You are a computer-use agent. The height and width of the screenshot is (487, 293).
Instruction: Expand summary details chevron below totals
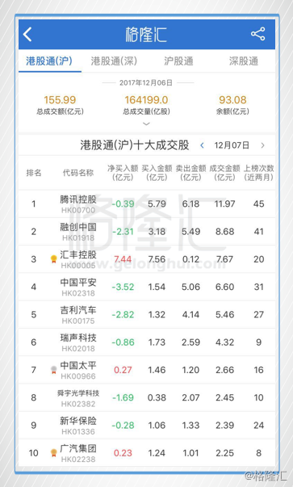(x=146, y=124)
